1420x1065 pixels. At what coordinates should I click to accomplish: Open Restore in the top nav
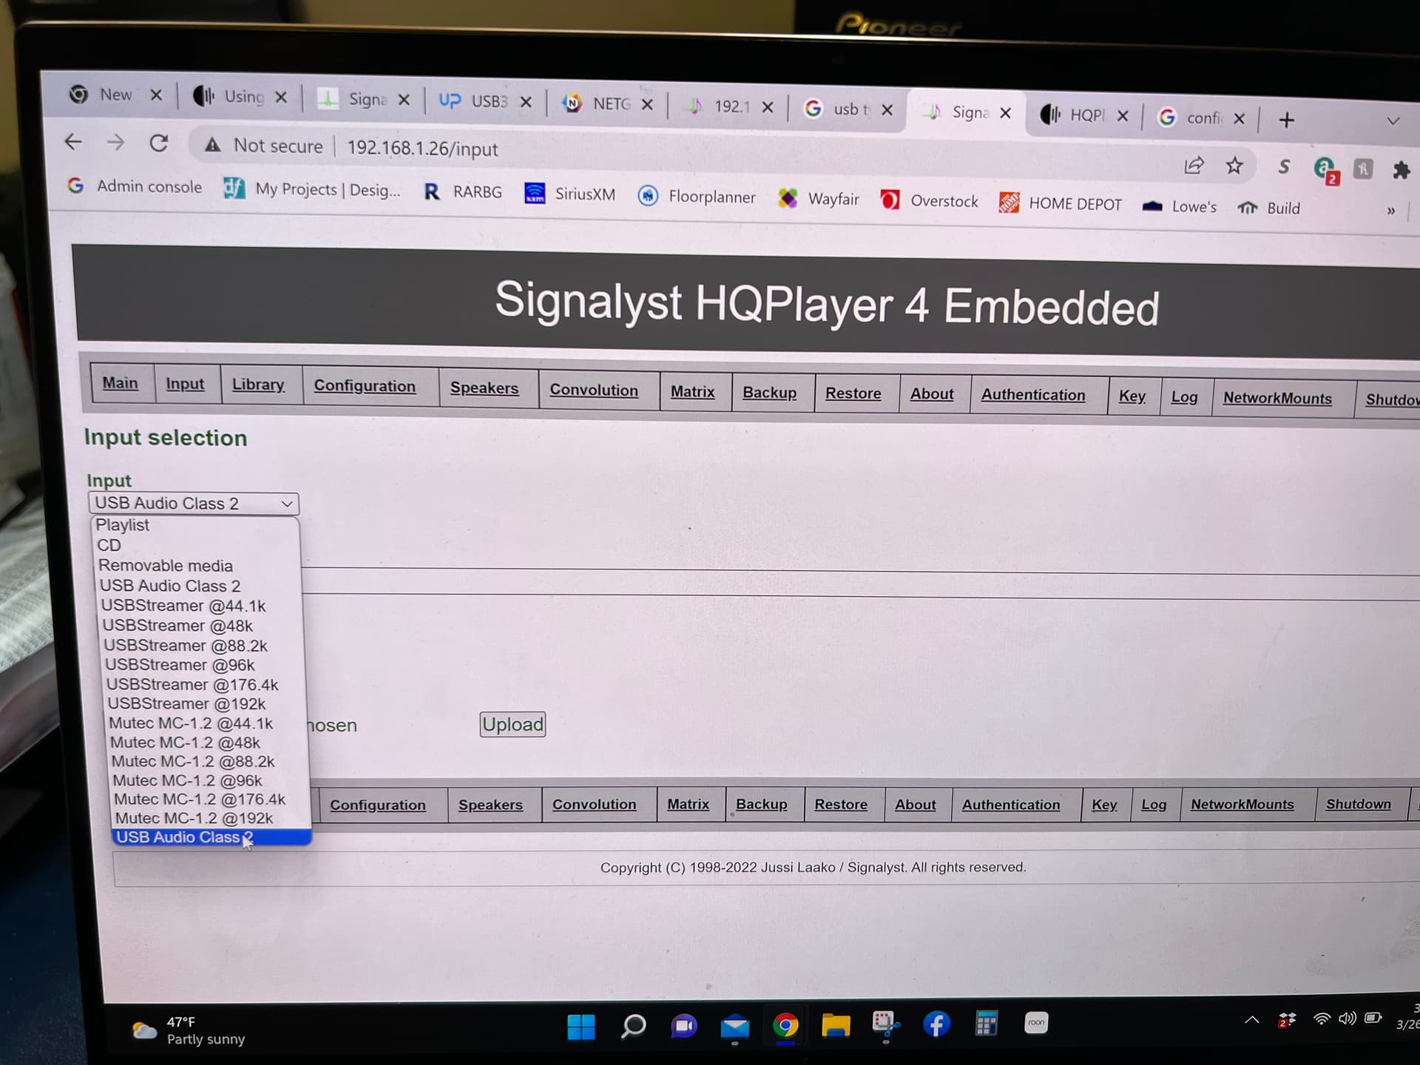(x=853, y=393)
